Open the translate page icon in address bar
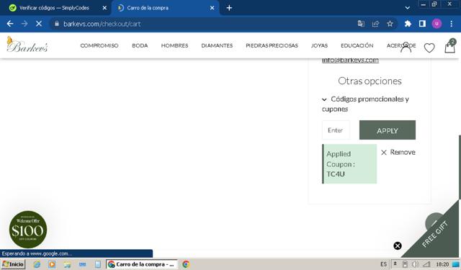The width and height of the screenshot is (461, 270). [x=361, y=24]
